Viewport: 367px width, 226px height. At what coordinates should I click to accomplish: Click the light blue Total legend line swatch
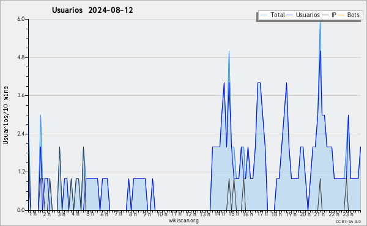pyautogui.click(x=264, y=15)
